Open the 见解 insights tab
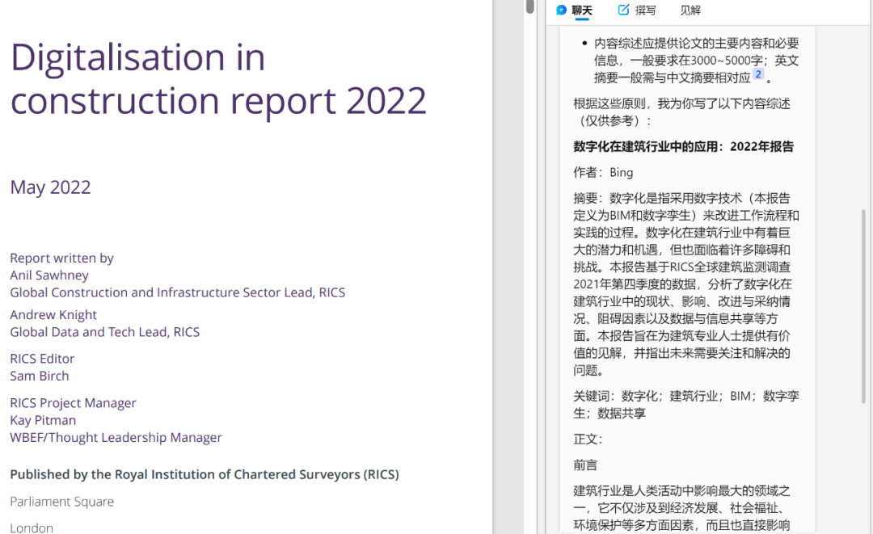Screen dimensions: 873x534 coord(690,10)
